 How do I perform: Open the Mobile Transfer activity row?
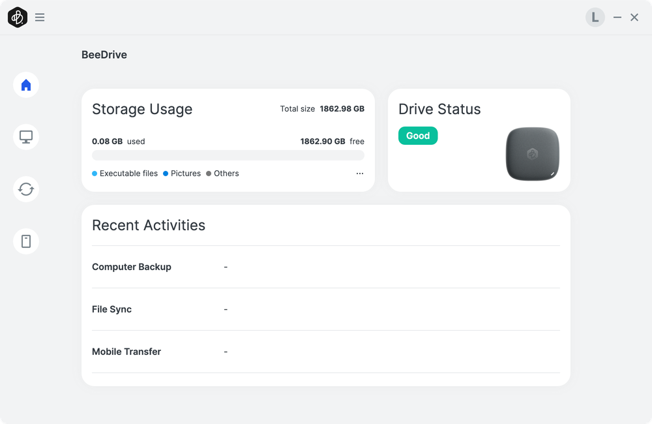(x=326, y=352)
